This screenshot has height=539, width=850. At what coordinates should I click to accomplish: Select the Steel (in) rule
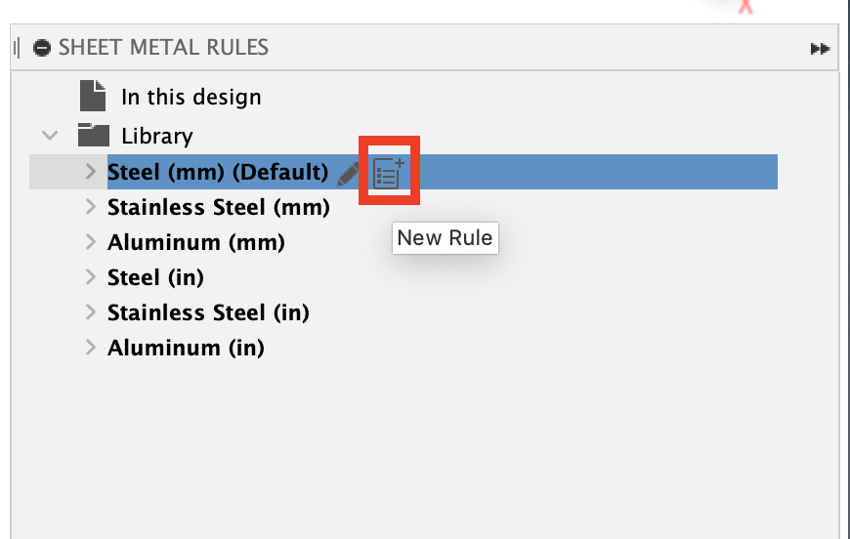[x=155, y=277]
